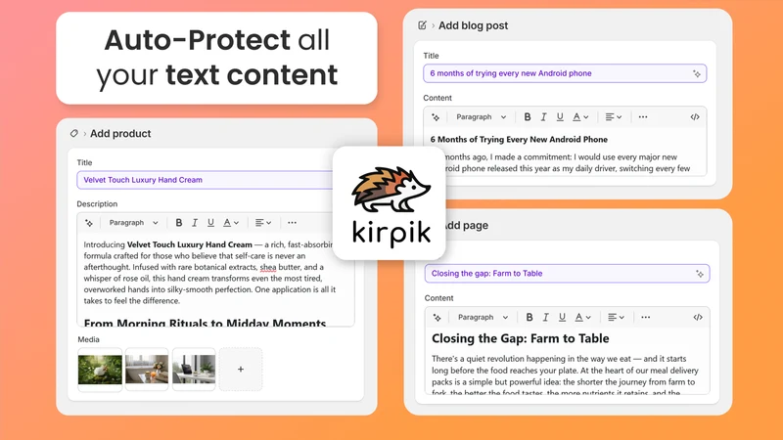Click the Add product breadcrumb title
Screen dimensions: 783x440
tap(120, 134)
